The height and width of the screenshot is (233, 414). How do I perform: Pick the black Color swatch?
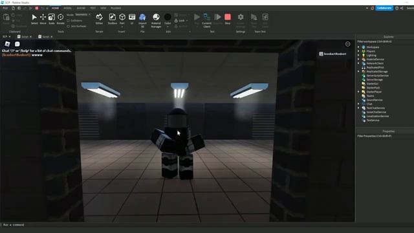[x=168, y=17]
